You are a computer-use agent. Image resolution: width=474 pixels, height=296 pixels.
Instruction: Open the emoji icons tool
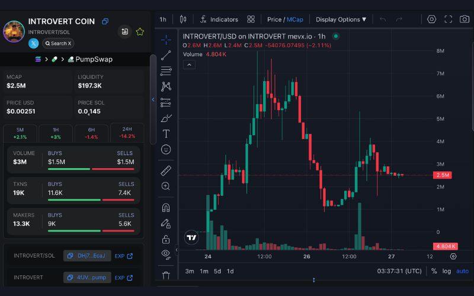pyautogui.click(x=166, y=150)
